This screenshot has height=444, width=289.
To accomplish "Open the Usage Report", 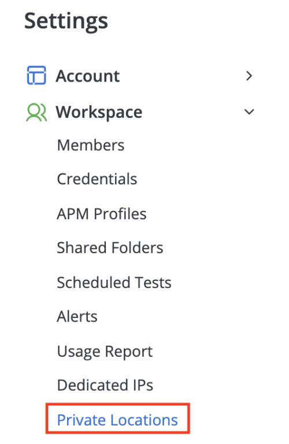I will tap(105, 351).
